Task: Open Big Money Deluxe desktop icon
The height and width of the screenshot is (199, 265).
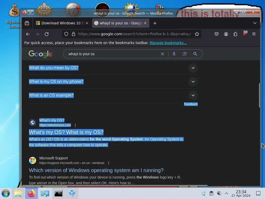Action: [x=14, y=17]
